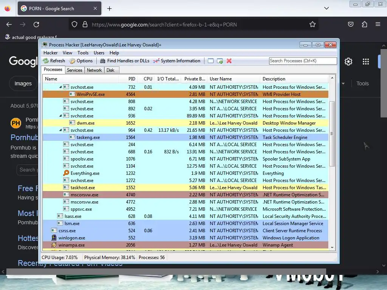
Task: Click the process list scroll-down arrow
Action: click(x=332, y=248)
